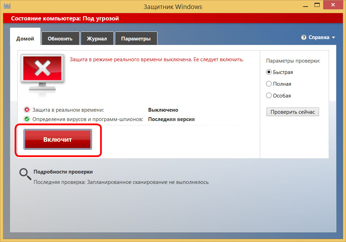
Task: Click the red X real-time protection status icon
Action: pos(27,110)
